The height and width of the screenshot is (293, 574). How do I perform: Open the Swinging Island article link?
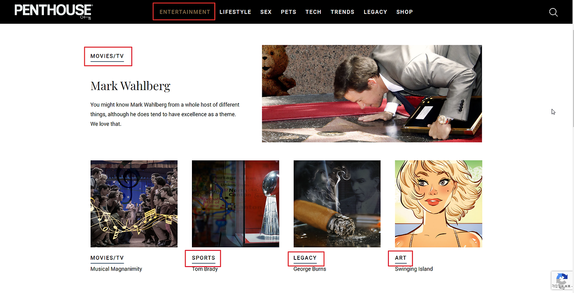414,269
